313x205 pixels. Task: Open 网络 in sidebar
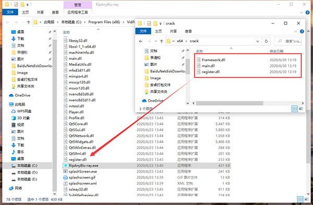[16, 188]
